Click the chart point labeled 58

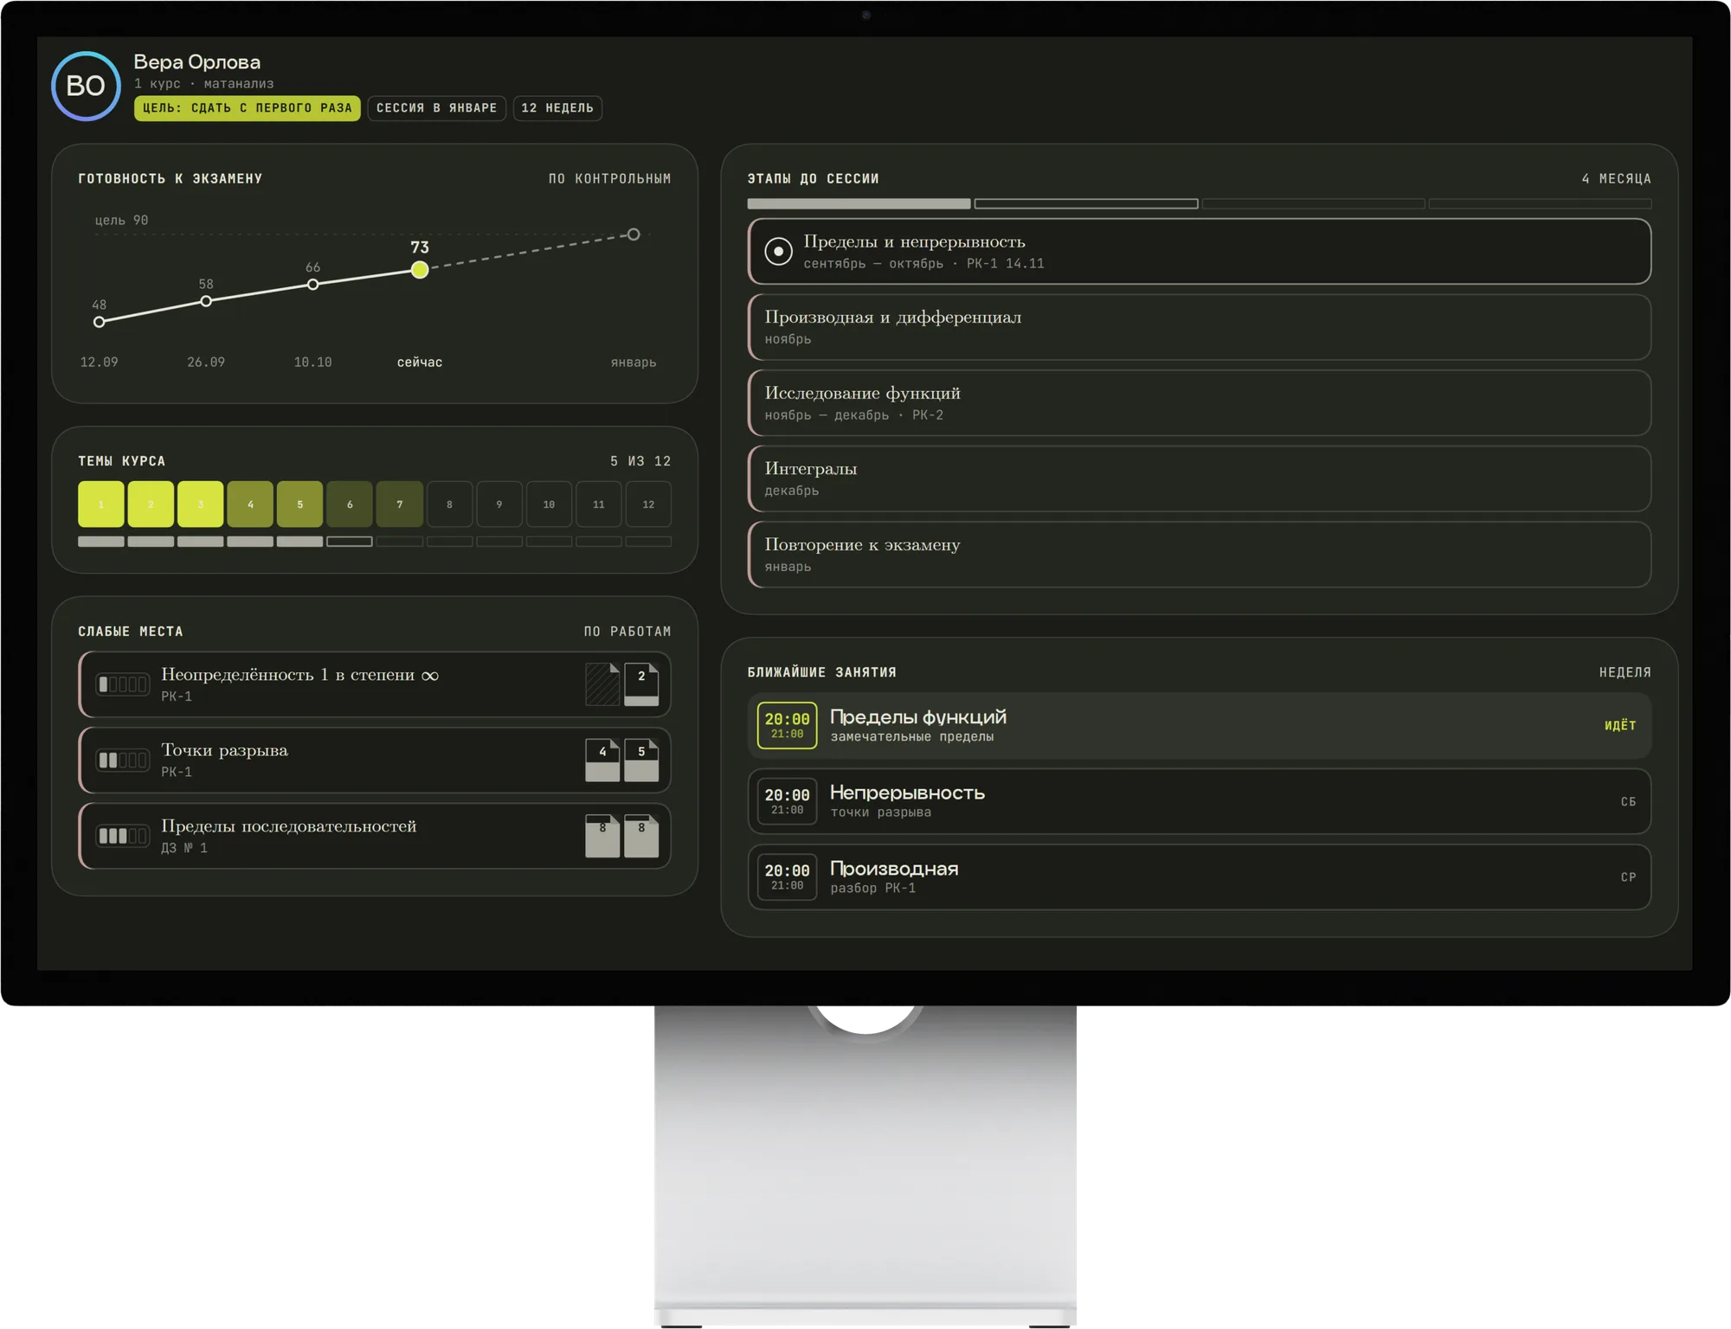(x=206, y=301)
